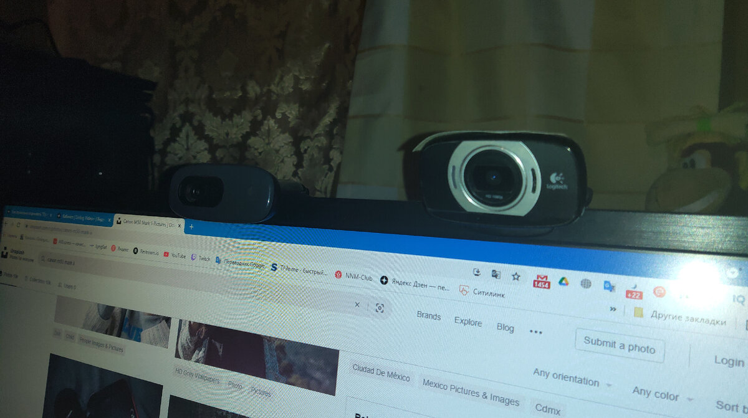Expand hidden bookmarks with the double chevron
748x418 pixels.
(613, 309)
